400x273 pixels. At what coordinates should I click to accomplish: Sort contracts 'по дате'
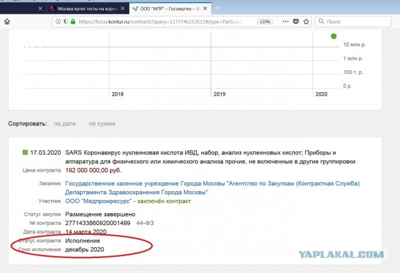pyautogui.click(x=65, y=124)
